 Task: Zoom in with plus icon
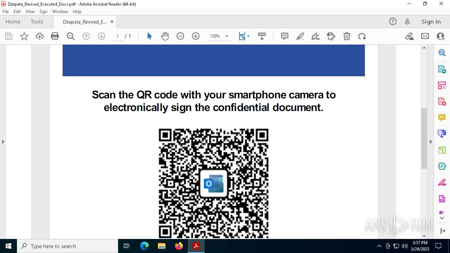196,36
